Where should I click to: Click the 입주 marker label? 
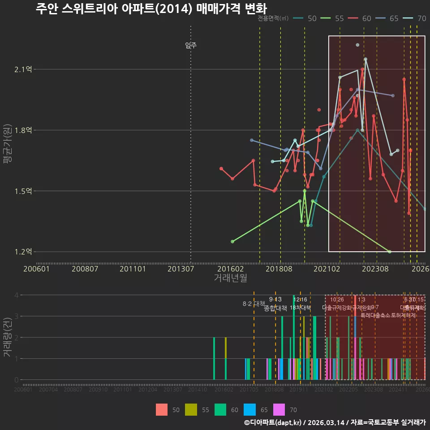point(191,45)
